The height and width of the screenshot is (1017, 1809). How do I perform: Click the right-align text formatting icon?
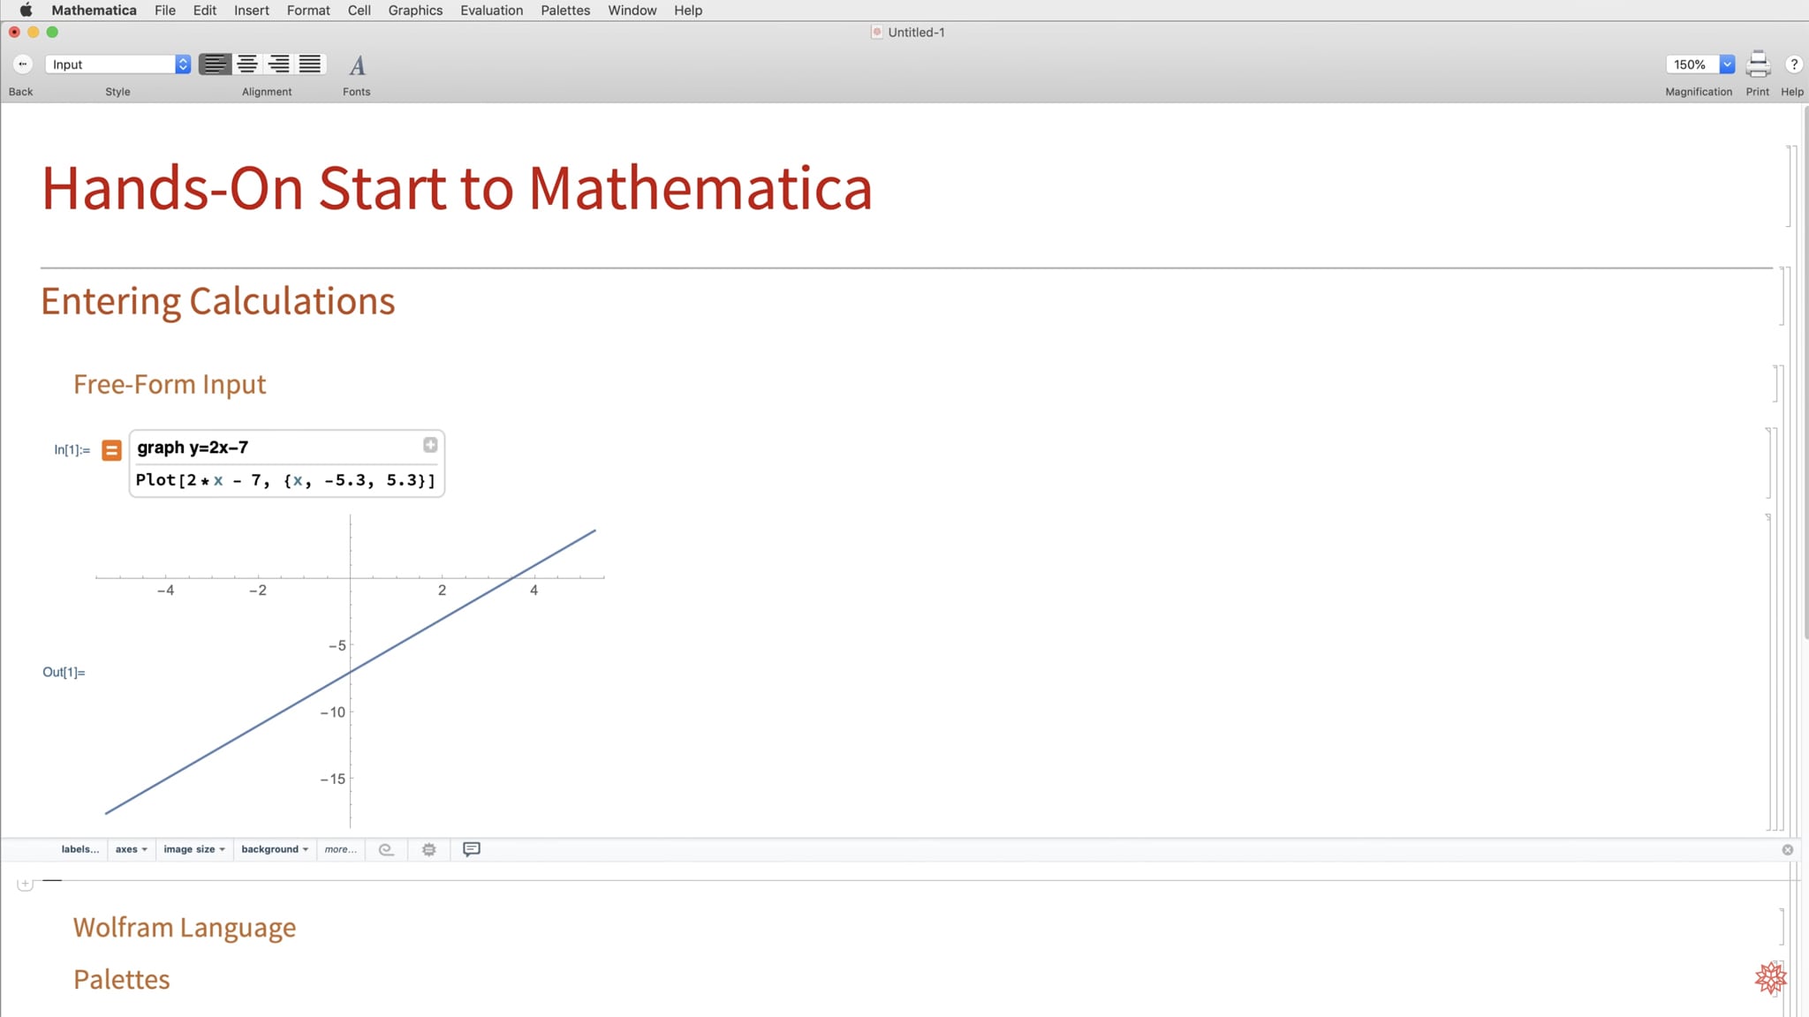(278, 64)
